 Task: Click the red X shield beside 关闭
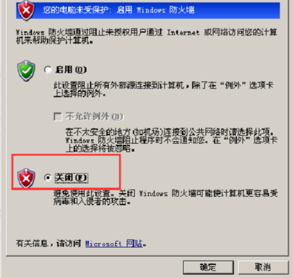(26, 178)
